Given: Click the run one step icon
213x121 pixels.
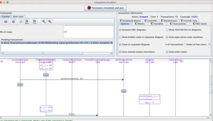Looking at the screenshot, I should 27,21.
